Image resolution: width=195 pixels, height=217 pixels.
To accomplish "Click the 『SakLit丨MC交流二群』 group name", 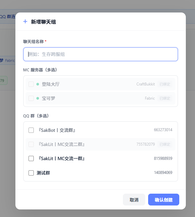I will (x=61, y=144).
